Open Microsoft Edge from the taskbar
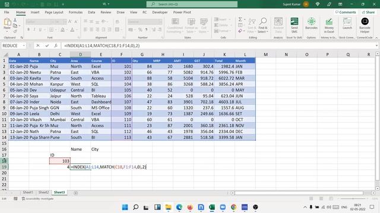 pos(179,207)
